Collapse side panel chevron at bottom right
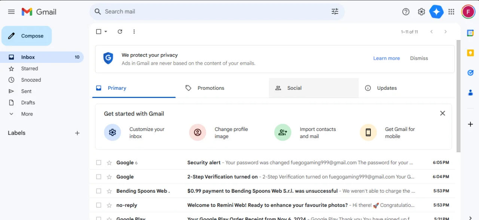The height and width of the screenshot is (220, 479). pyautogui.click(x=470, y=218)
